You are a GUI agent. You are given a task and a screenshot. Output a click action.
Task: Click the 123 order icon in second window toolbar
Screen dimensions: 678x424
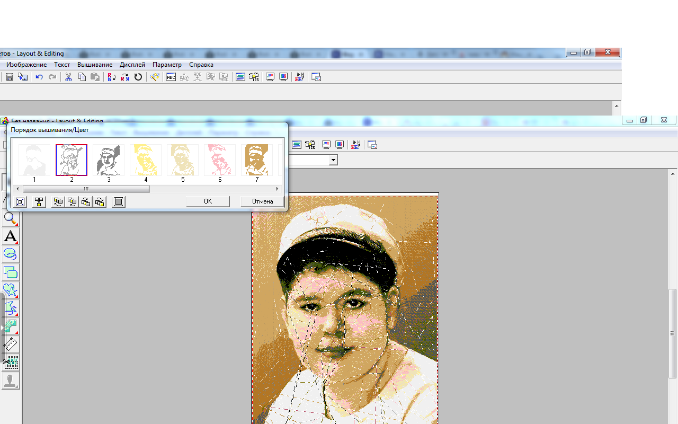point(310,144)
